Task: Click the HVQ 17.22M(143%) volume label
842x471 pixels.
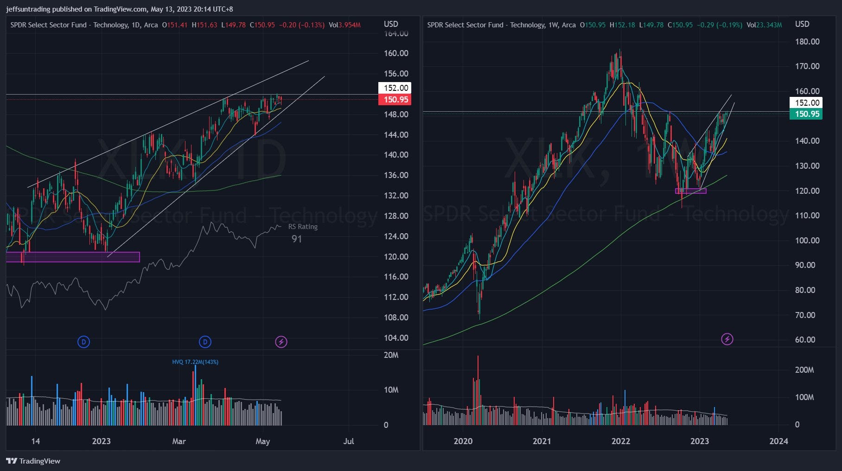Action: tap(195, 362)
